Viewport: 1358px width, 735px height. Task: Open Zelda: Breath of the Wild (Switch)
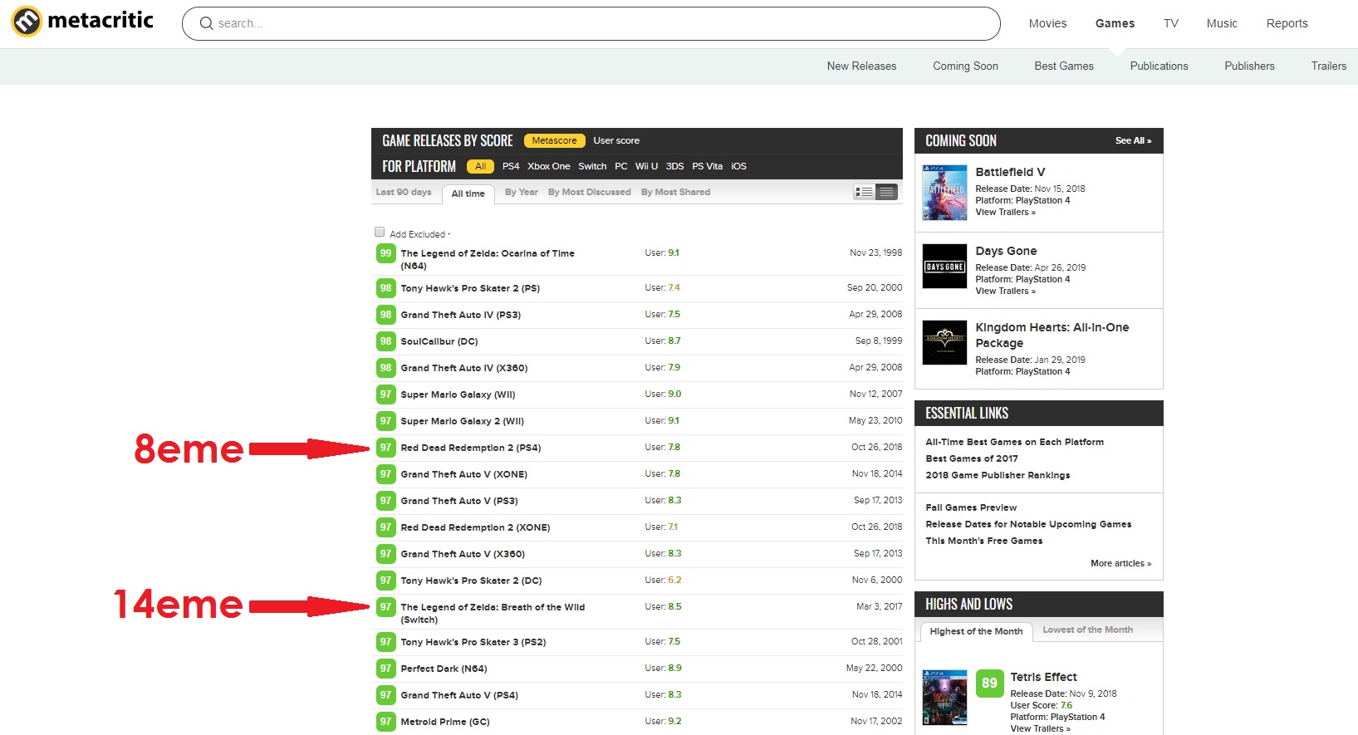(493, 614)
